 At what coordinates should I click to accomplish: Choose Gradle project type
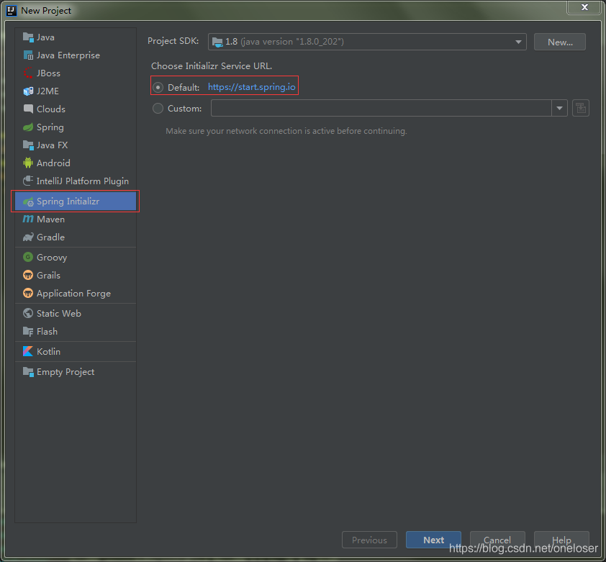tap(76, 237)
